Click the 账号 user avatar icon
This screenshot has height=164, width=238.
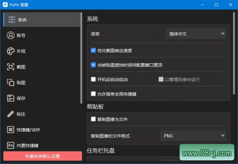tap(10, 35)
